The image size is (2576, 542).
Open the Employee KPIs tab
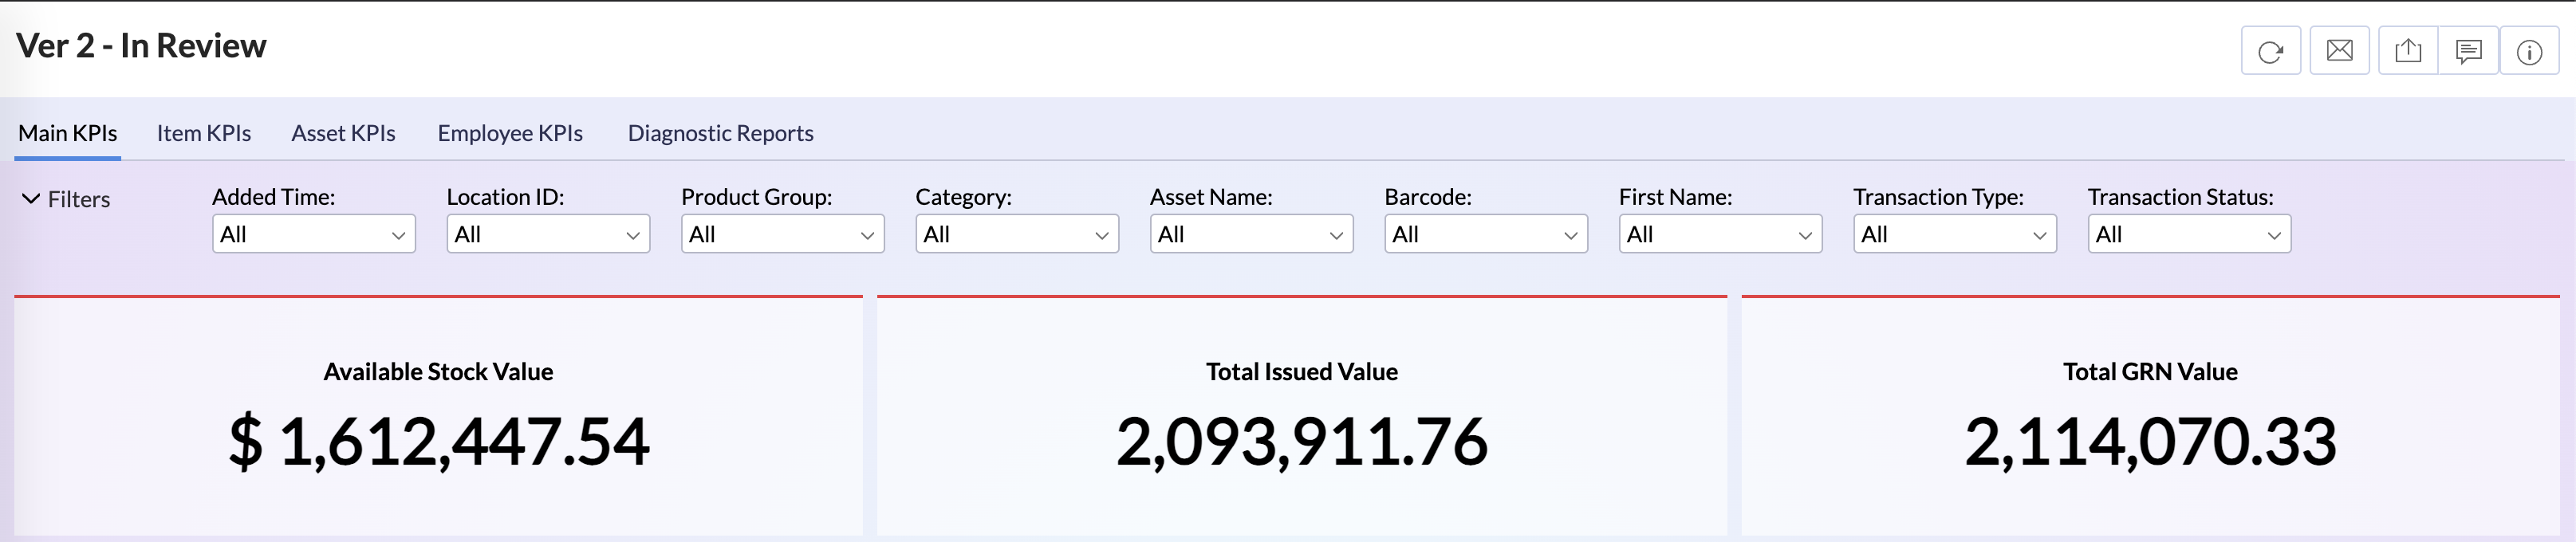pos(510,133)
